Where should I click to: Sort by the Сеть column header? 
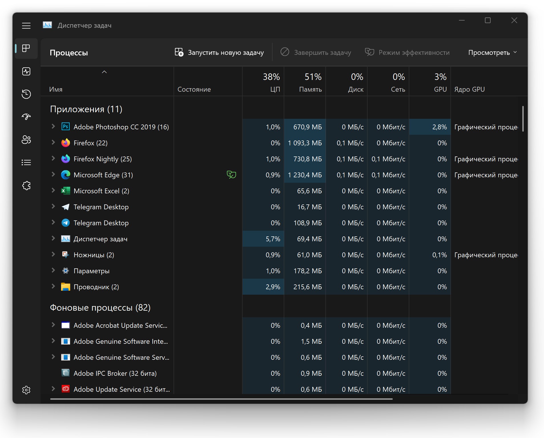pos(388,81)
